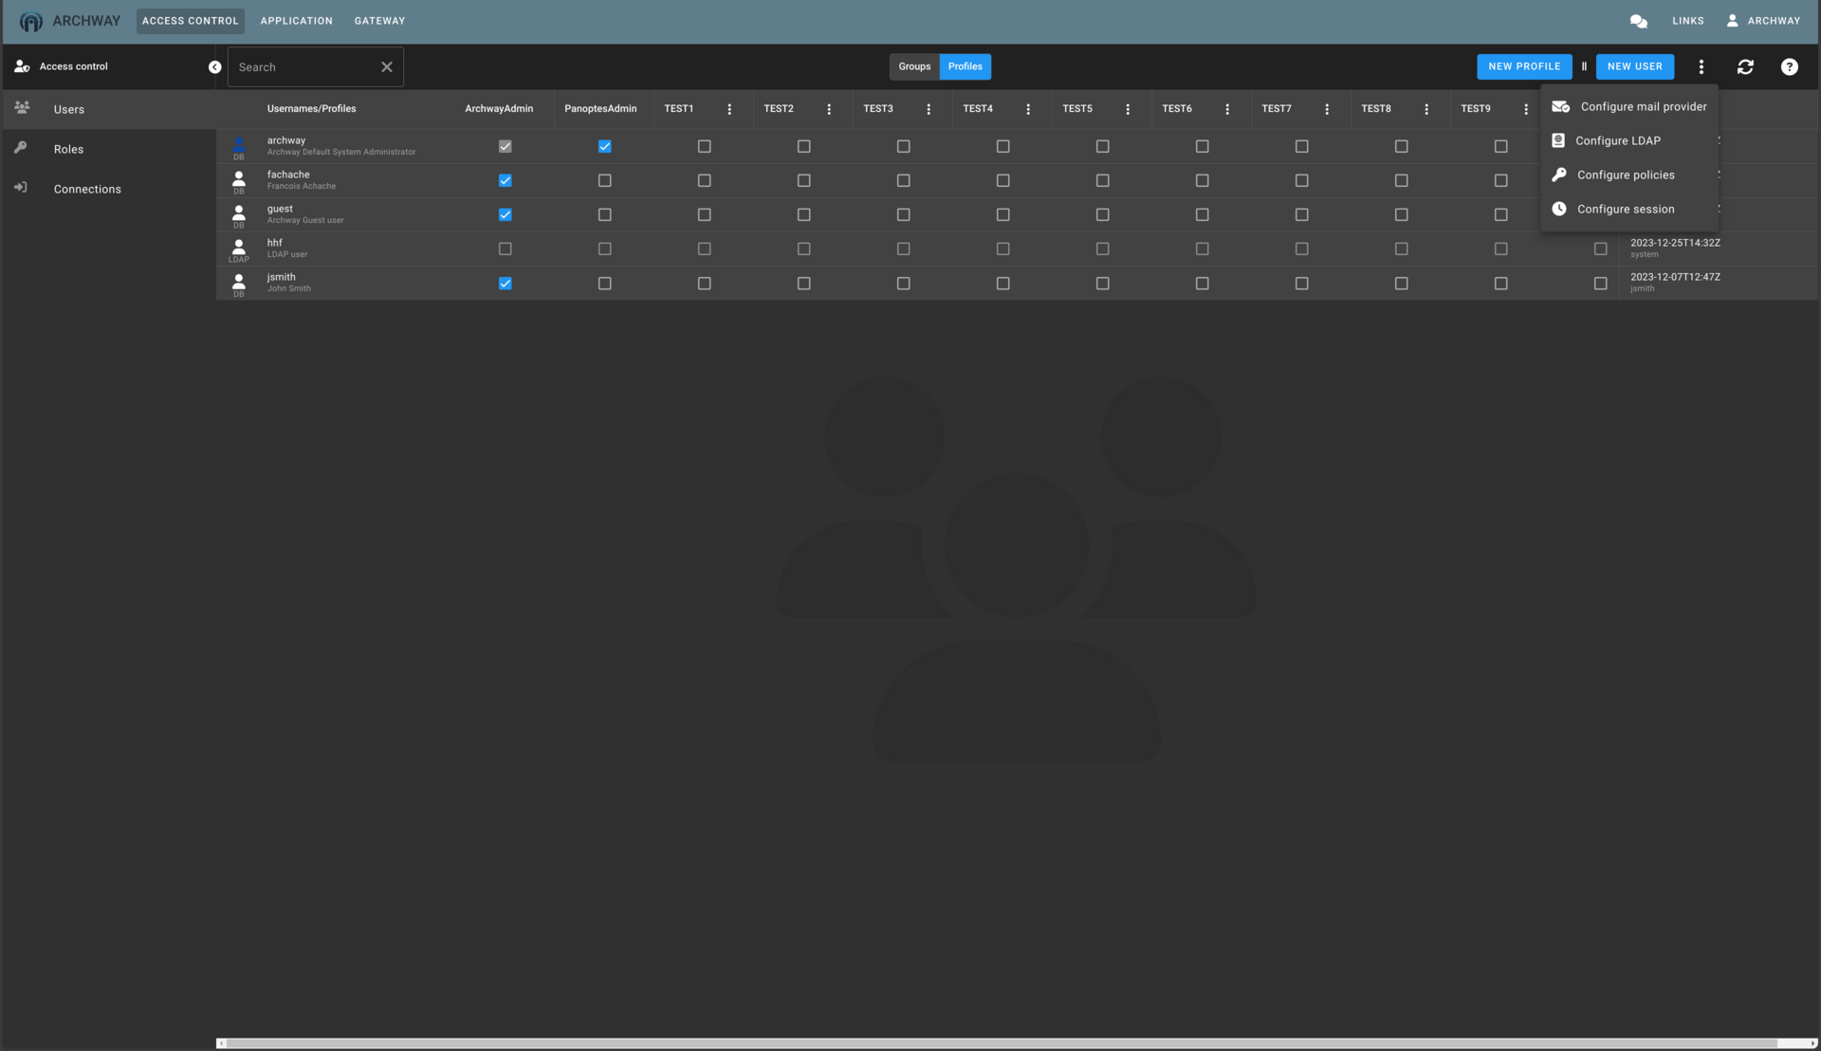Screen dimensions: 1821x1051
Task: Enable TEST1 checkbox for archway
Action: (x=704, y=146)
